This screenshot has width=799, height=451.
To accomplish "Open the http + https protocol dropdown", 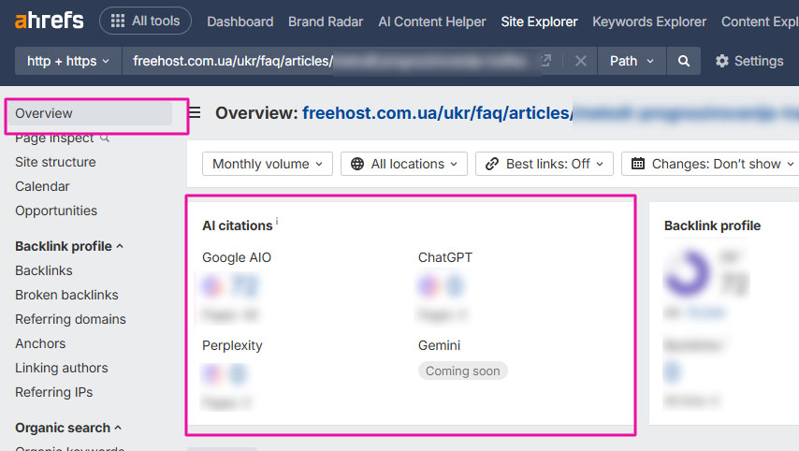I will tap(68, 61).
